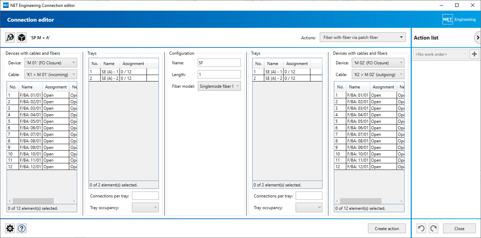Click the right fiber table No. header
This screenshot has width=481, height=238.
[x=340, y=87]
